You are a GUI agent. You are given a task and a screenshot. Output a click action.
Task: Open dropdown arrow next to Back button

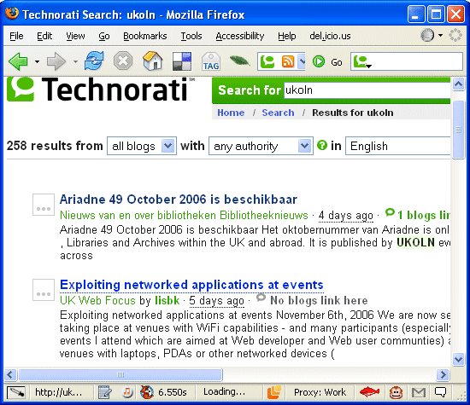pyautogui.click(x=37, y=62)
